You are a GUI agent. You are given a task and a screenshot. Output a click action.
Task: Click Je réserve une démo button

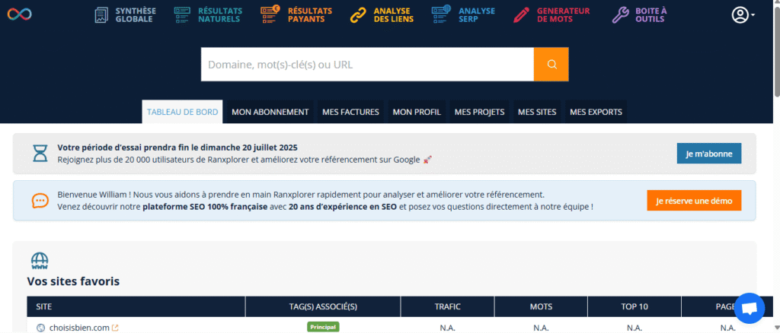(x=694, y=201)
